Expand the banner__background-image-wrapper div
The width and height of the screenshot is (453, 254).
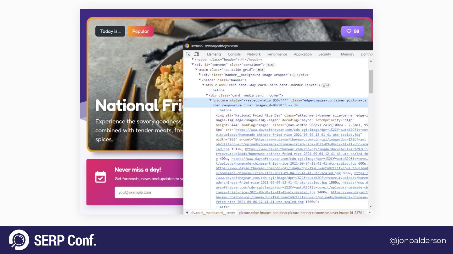200,75
